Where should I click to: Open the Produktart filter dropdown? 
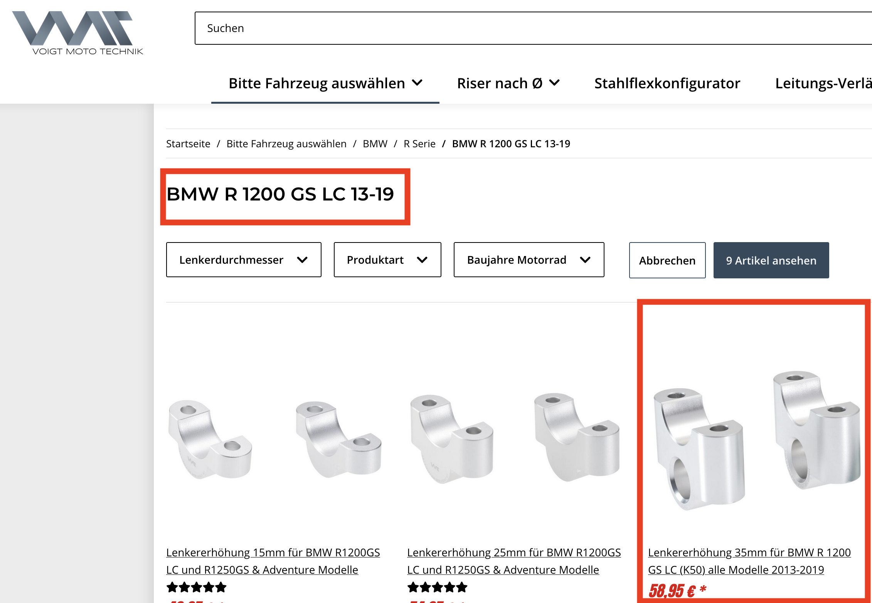click(387, 259)
